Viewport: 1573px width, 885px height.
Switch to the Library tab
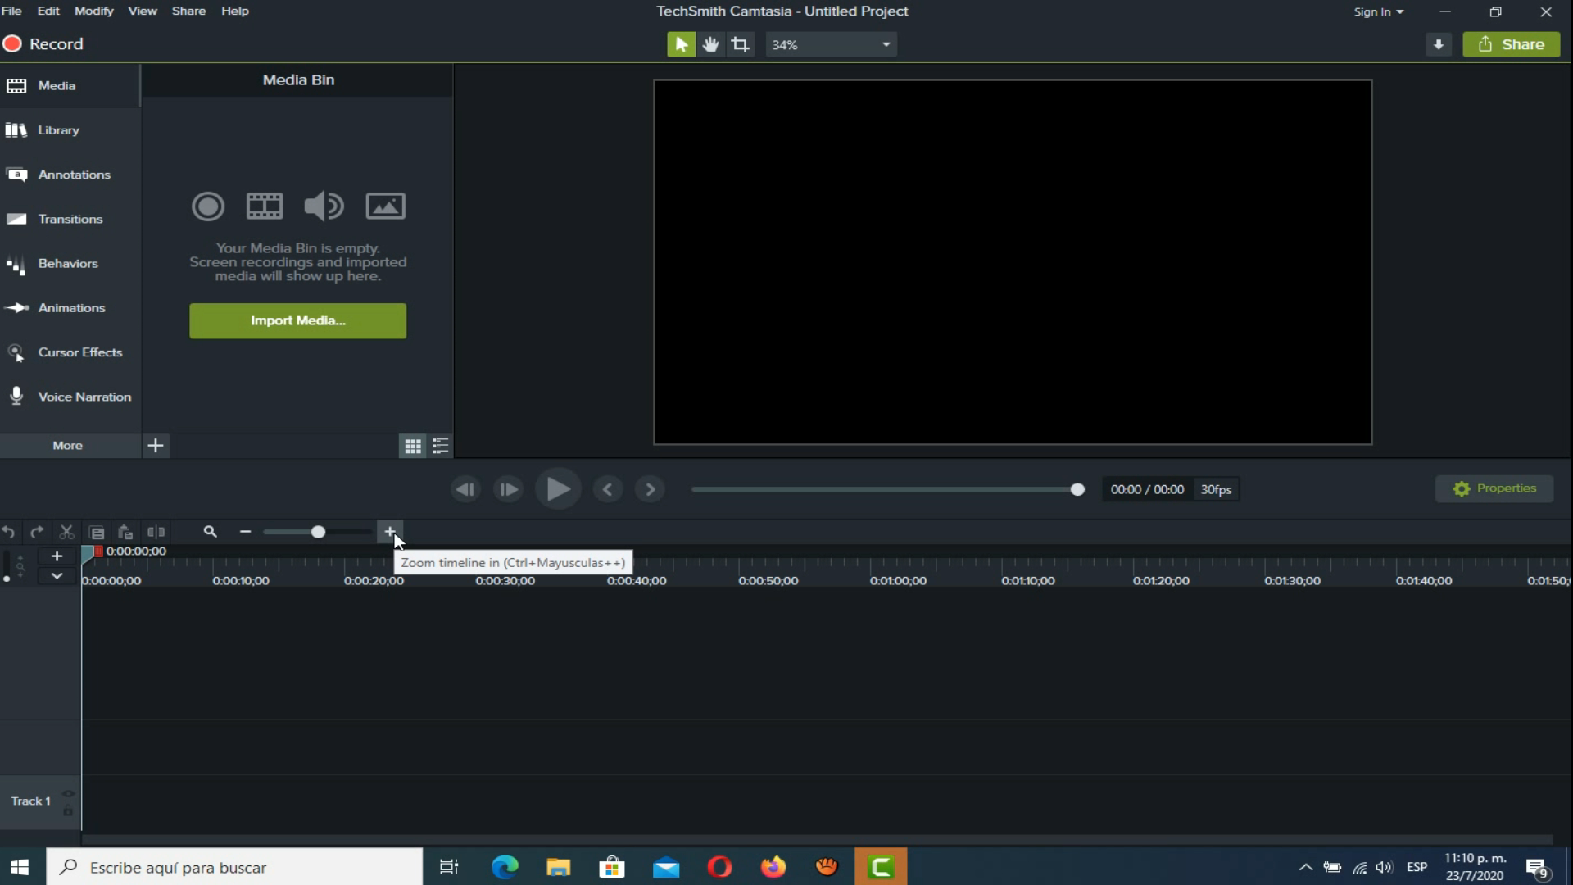click(x=70, y=130)
